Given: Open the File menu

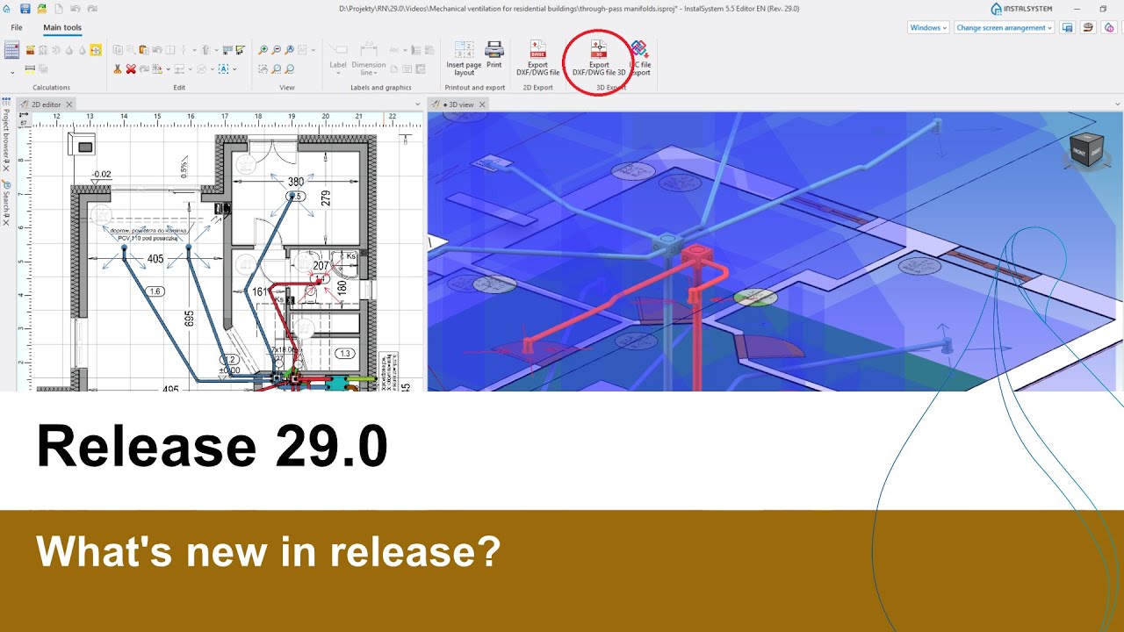Looking at the screenshot, I should (x=17, y=27).
